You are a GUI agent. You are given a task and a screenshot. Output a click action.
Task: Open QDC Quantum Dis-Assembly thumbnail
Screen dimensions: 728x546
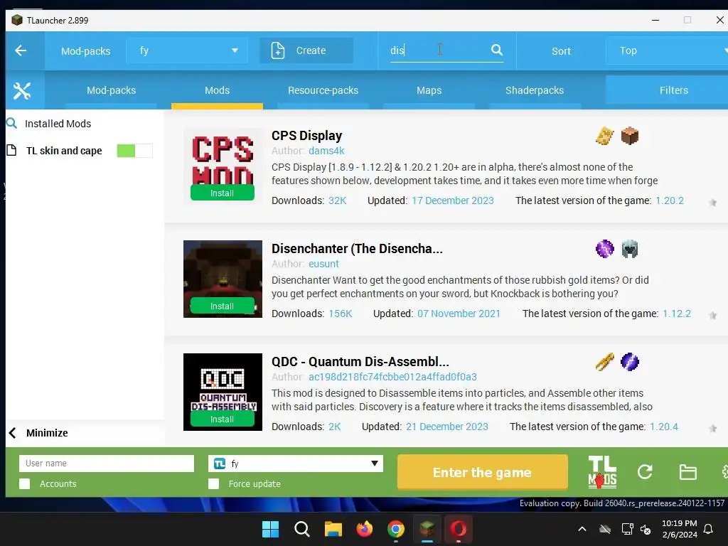click(223, 392)
